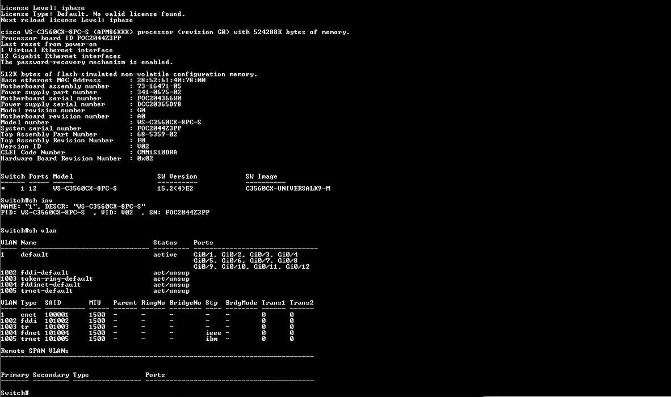Click the '1 Virtual Ethernet interface' line
The image size is (671, 397).
(x=57, y=50)
